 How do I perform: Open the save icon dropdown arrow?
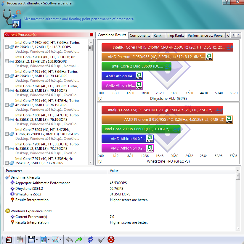[37, 240]
